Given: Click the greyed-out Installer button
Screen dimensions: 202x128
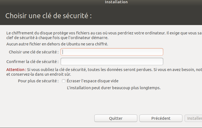Looking at the screenshot, I should point(193,118).
